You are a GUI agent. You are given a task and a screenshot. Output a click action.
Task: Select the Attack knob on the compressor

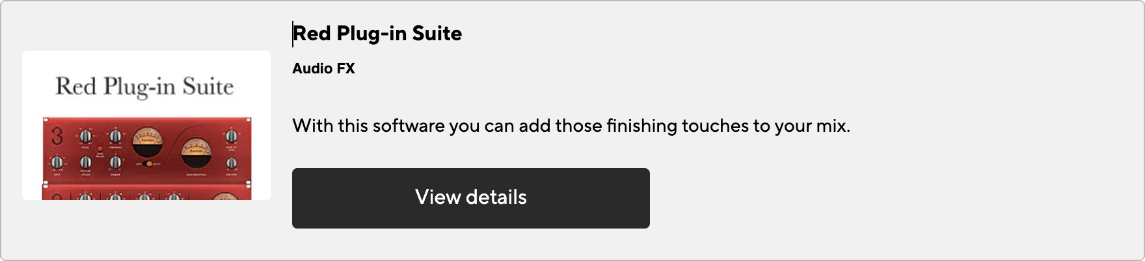coord(85,162)
